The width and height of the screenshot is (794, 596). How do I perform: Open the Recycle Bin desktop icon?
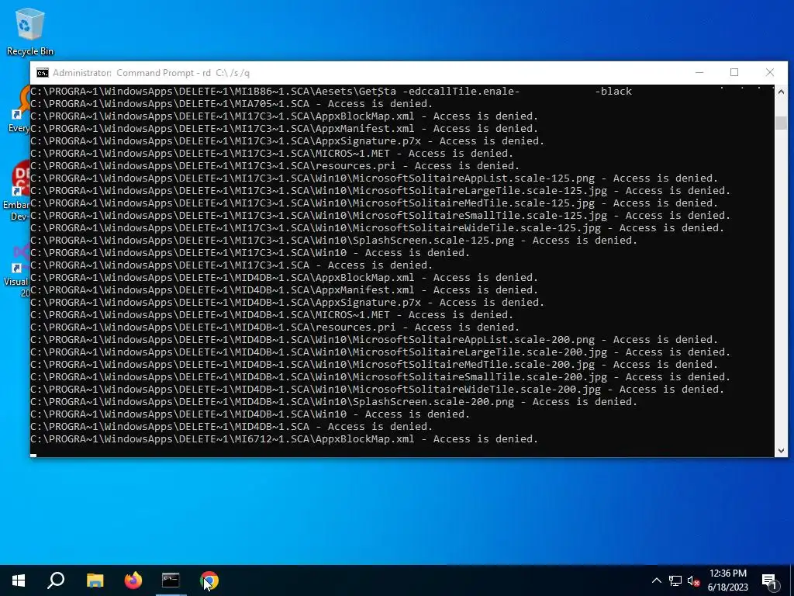point(29,31)
